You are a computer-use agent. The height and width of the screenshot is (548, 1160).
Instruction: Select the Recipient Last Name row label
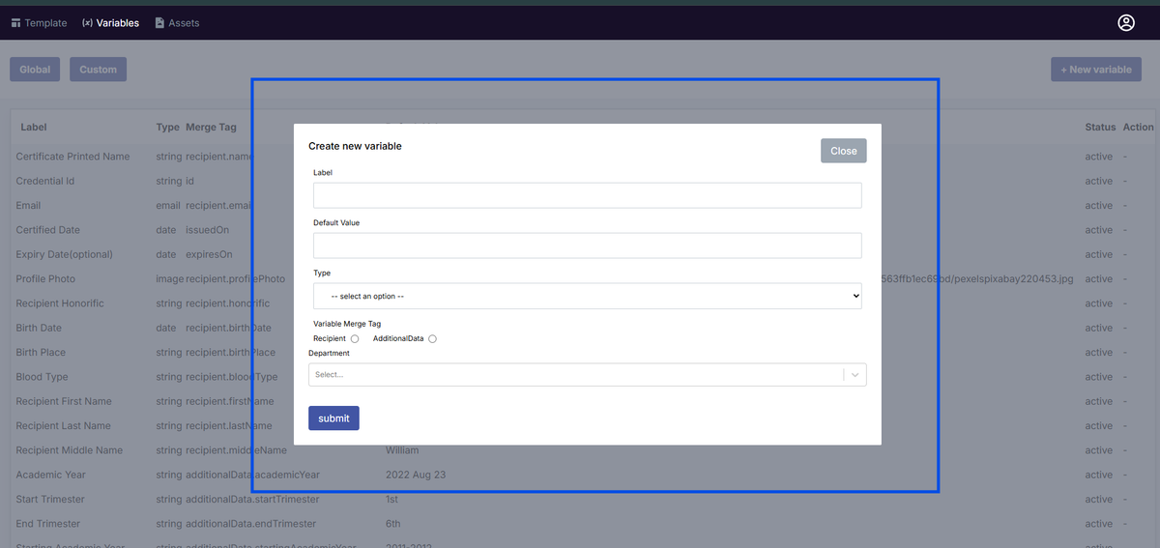coord(63,426)
